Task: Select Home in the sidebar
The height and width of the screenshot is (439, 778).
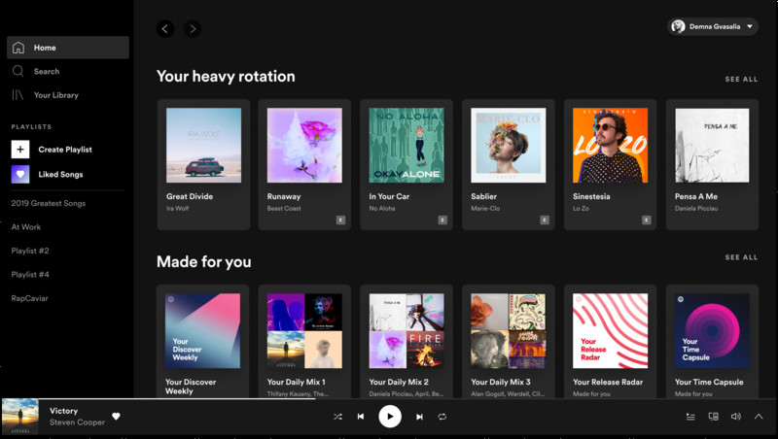Action: click(68, 48)
